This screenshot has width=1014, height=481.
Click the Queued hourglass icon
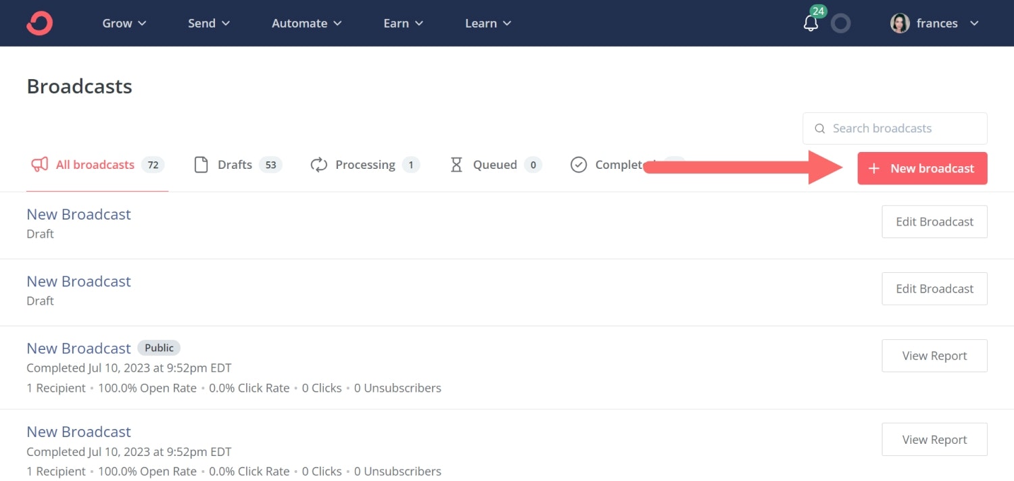tap(456, 165)
